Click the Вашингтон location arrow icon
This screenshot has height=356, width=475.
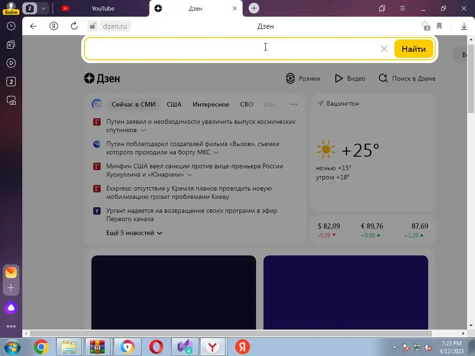click(321, 103)
